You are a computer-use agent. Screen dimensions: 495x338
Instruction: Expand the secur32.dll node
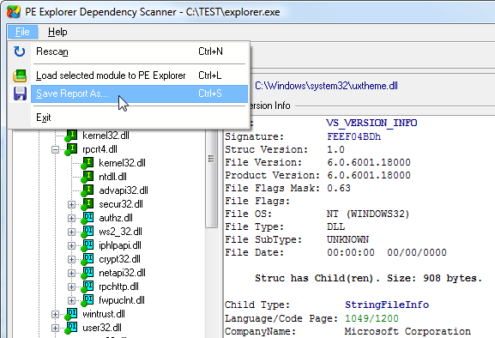pyautogui.click(x=72, y=204)
